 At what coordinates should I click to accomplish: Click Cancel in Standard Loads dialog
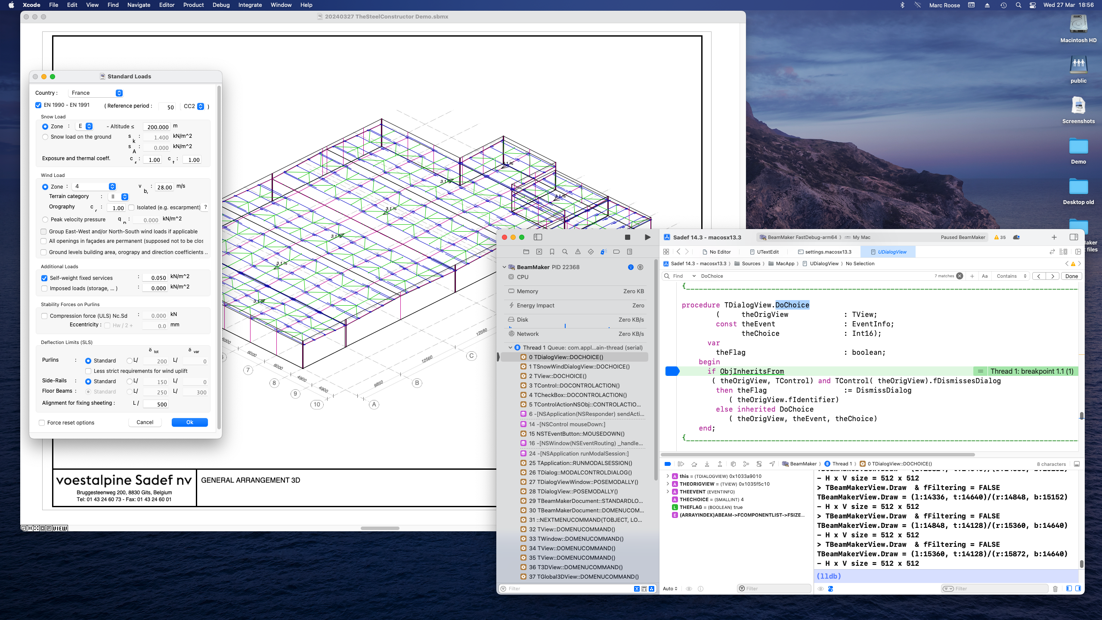145,422
